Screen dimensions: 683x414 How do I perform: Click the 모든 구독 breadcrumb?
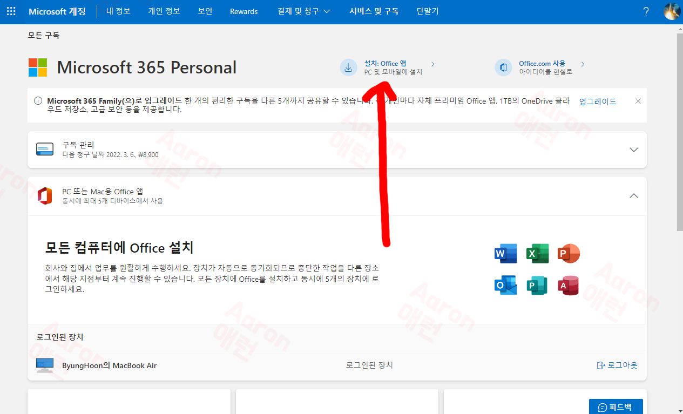[x=44, y=36]
